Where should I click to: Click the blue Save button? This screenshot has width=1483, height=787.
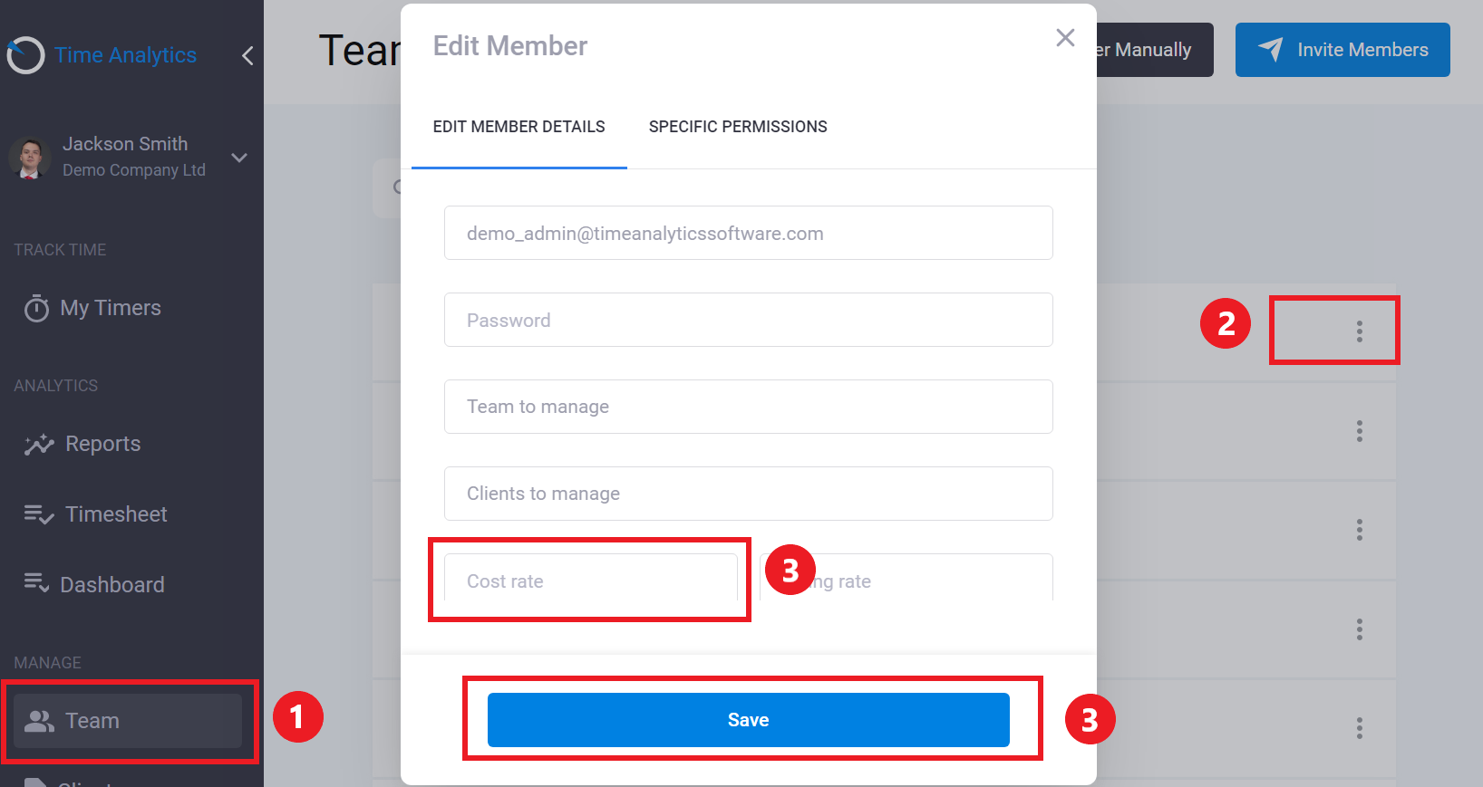point(749,720)
